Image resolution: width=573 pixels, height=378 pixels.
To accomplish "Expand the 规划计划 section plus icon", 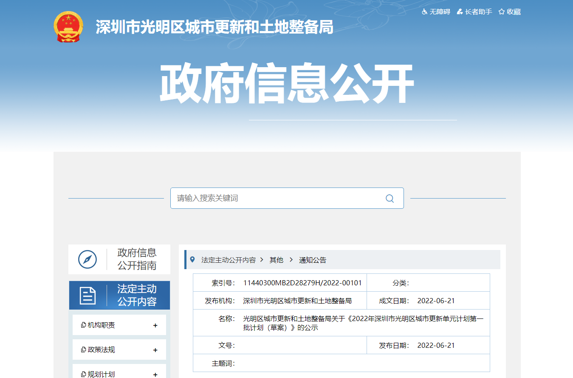I will [155, 374].
